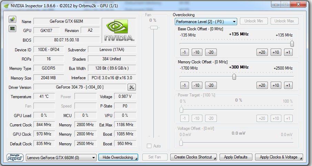Click +1 under Memory Clock Offset

(288, 85)
